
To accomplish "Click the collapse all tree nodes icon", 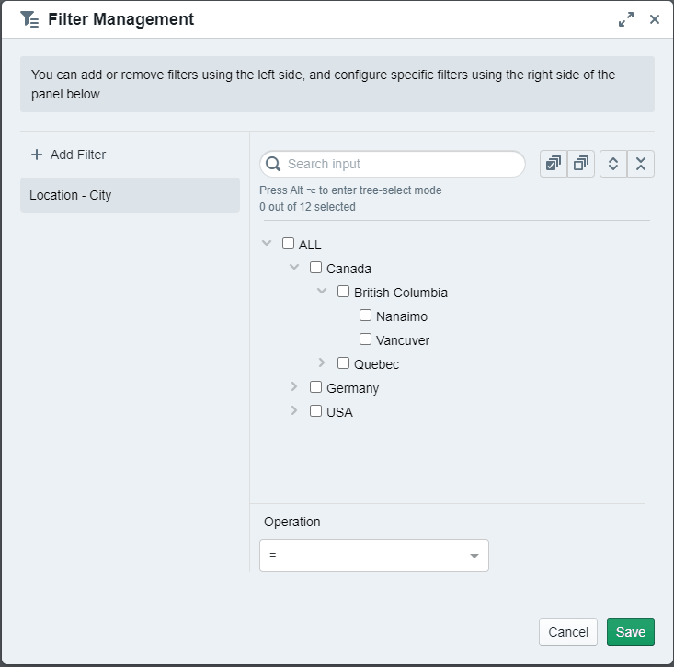I will pyautogui.click(x=641, y=164).
